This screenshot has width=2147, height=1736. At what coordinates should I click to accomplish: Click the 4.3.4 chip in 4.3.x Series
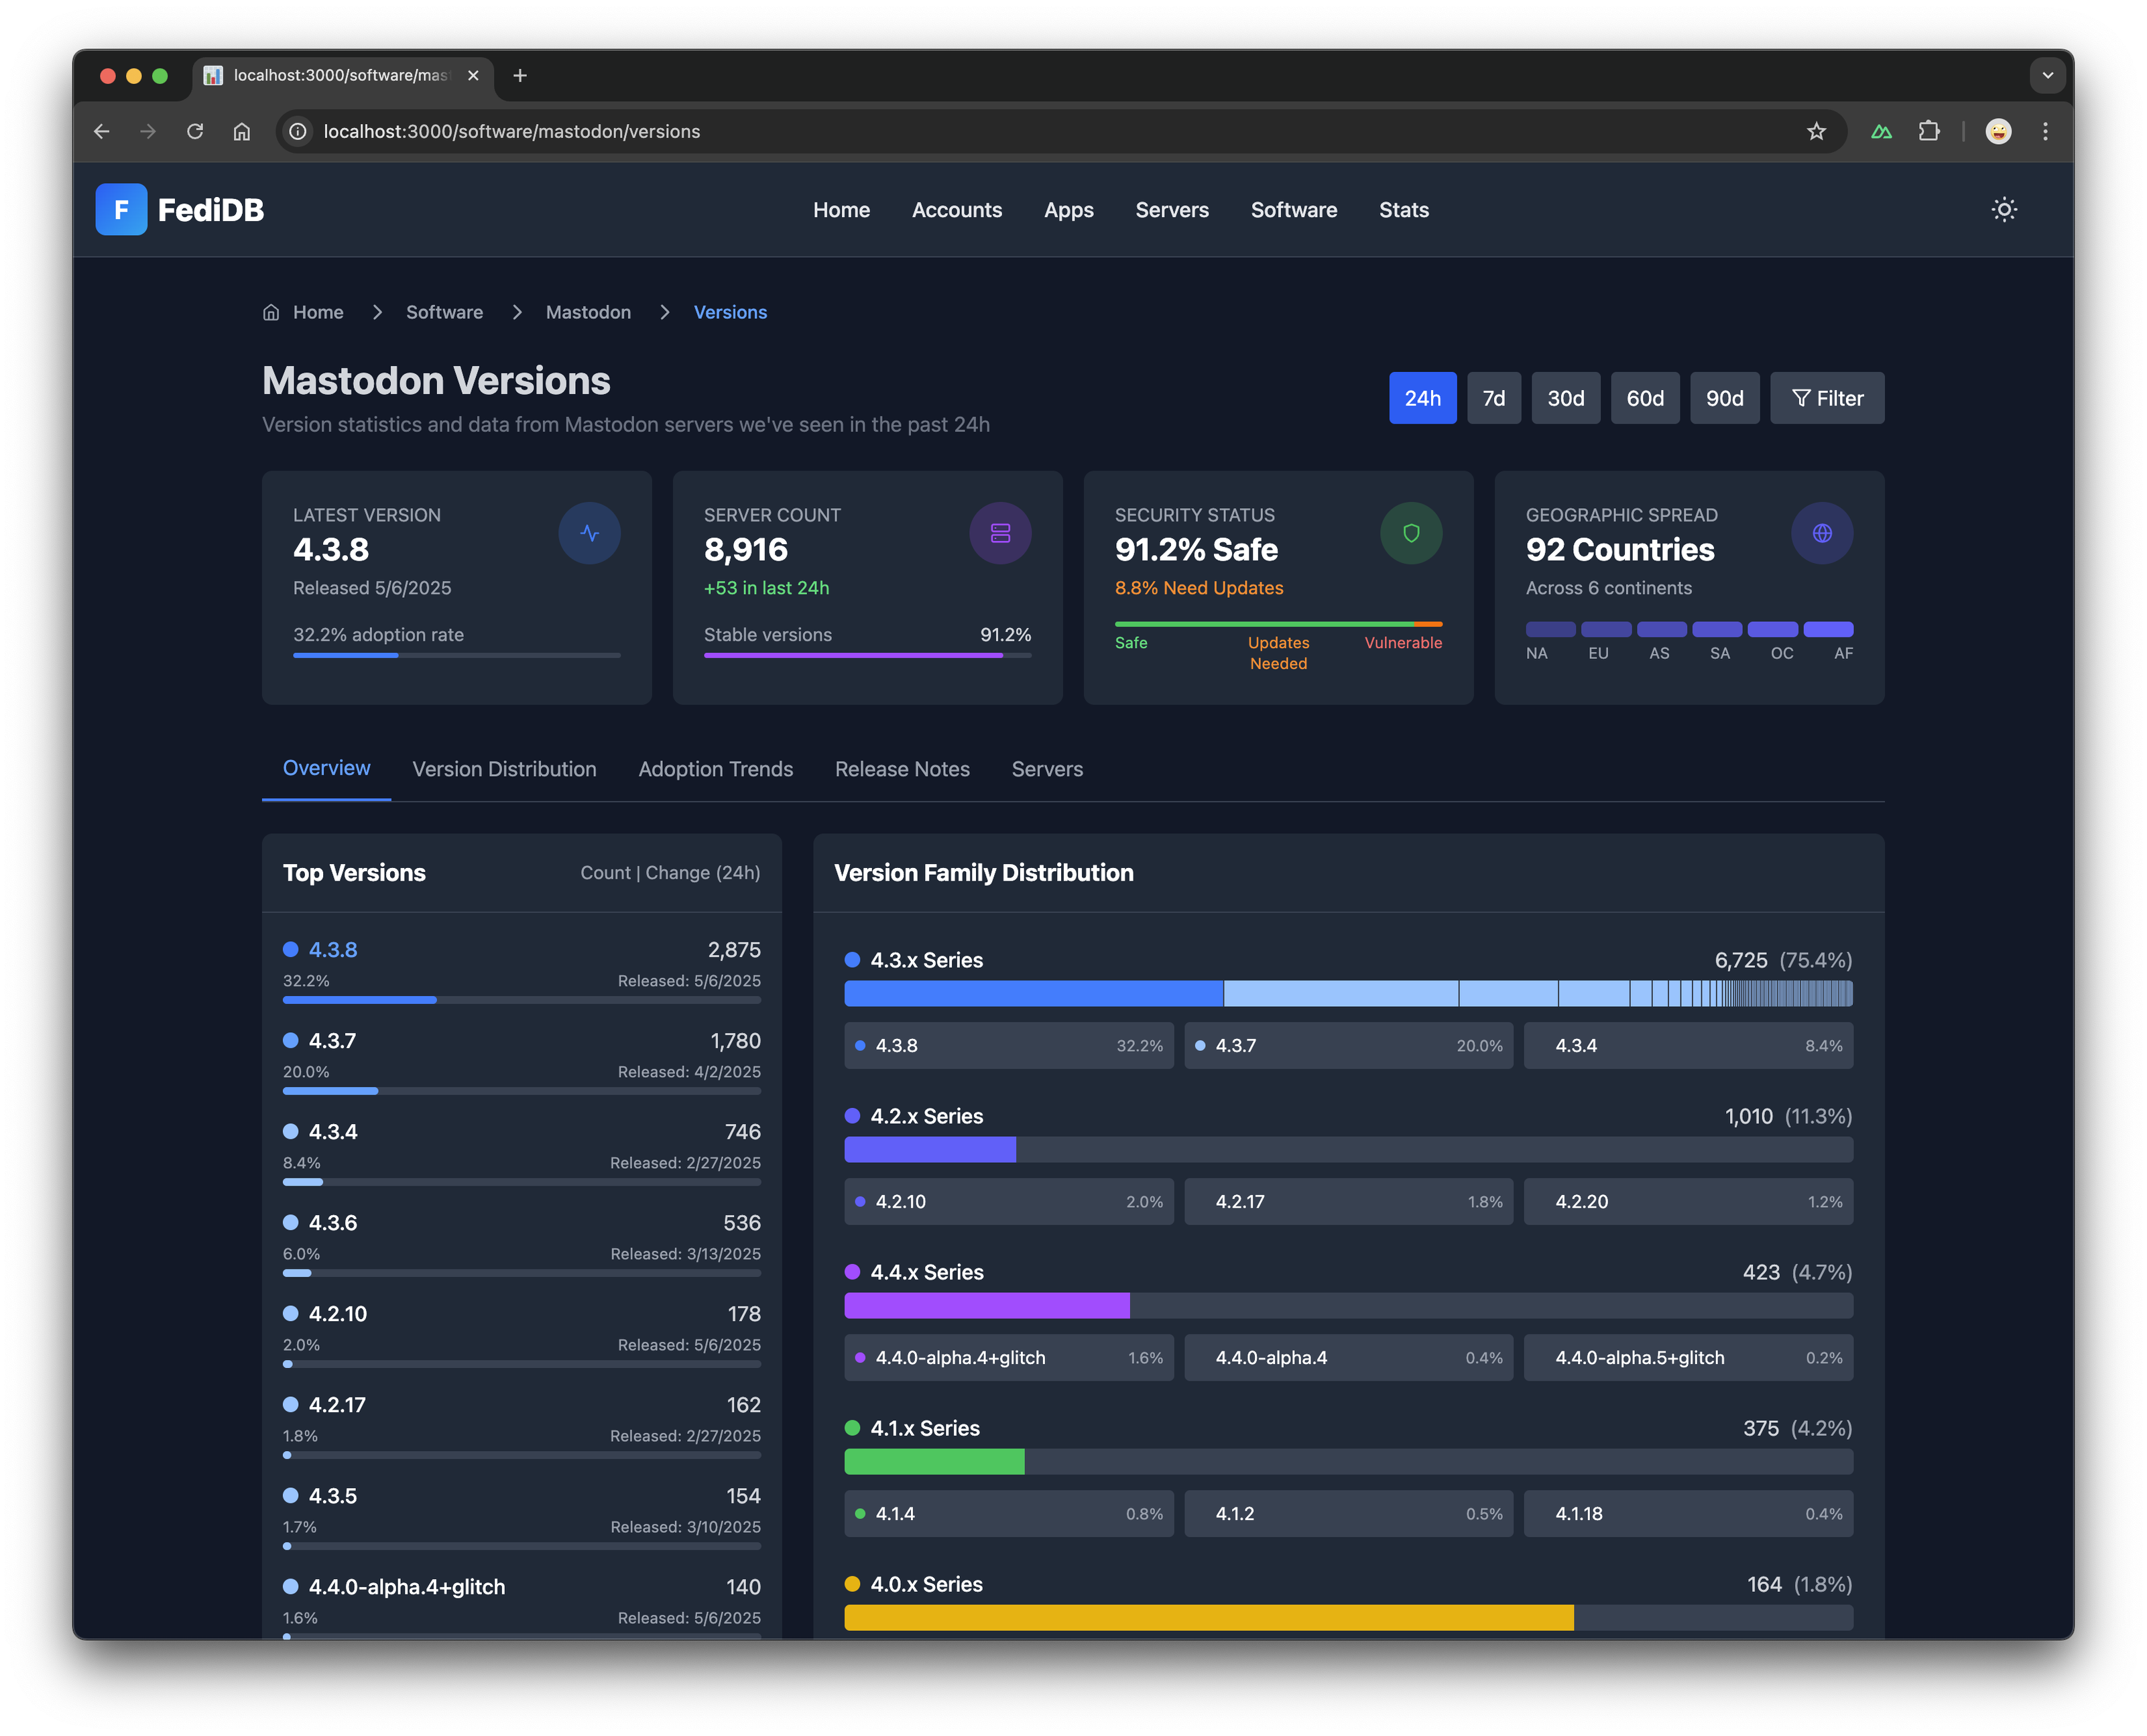[1687, 1045]
